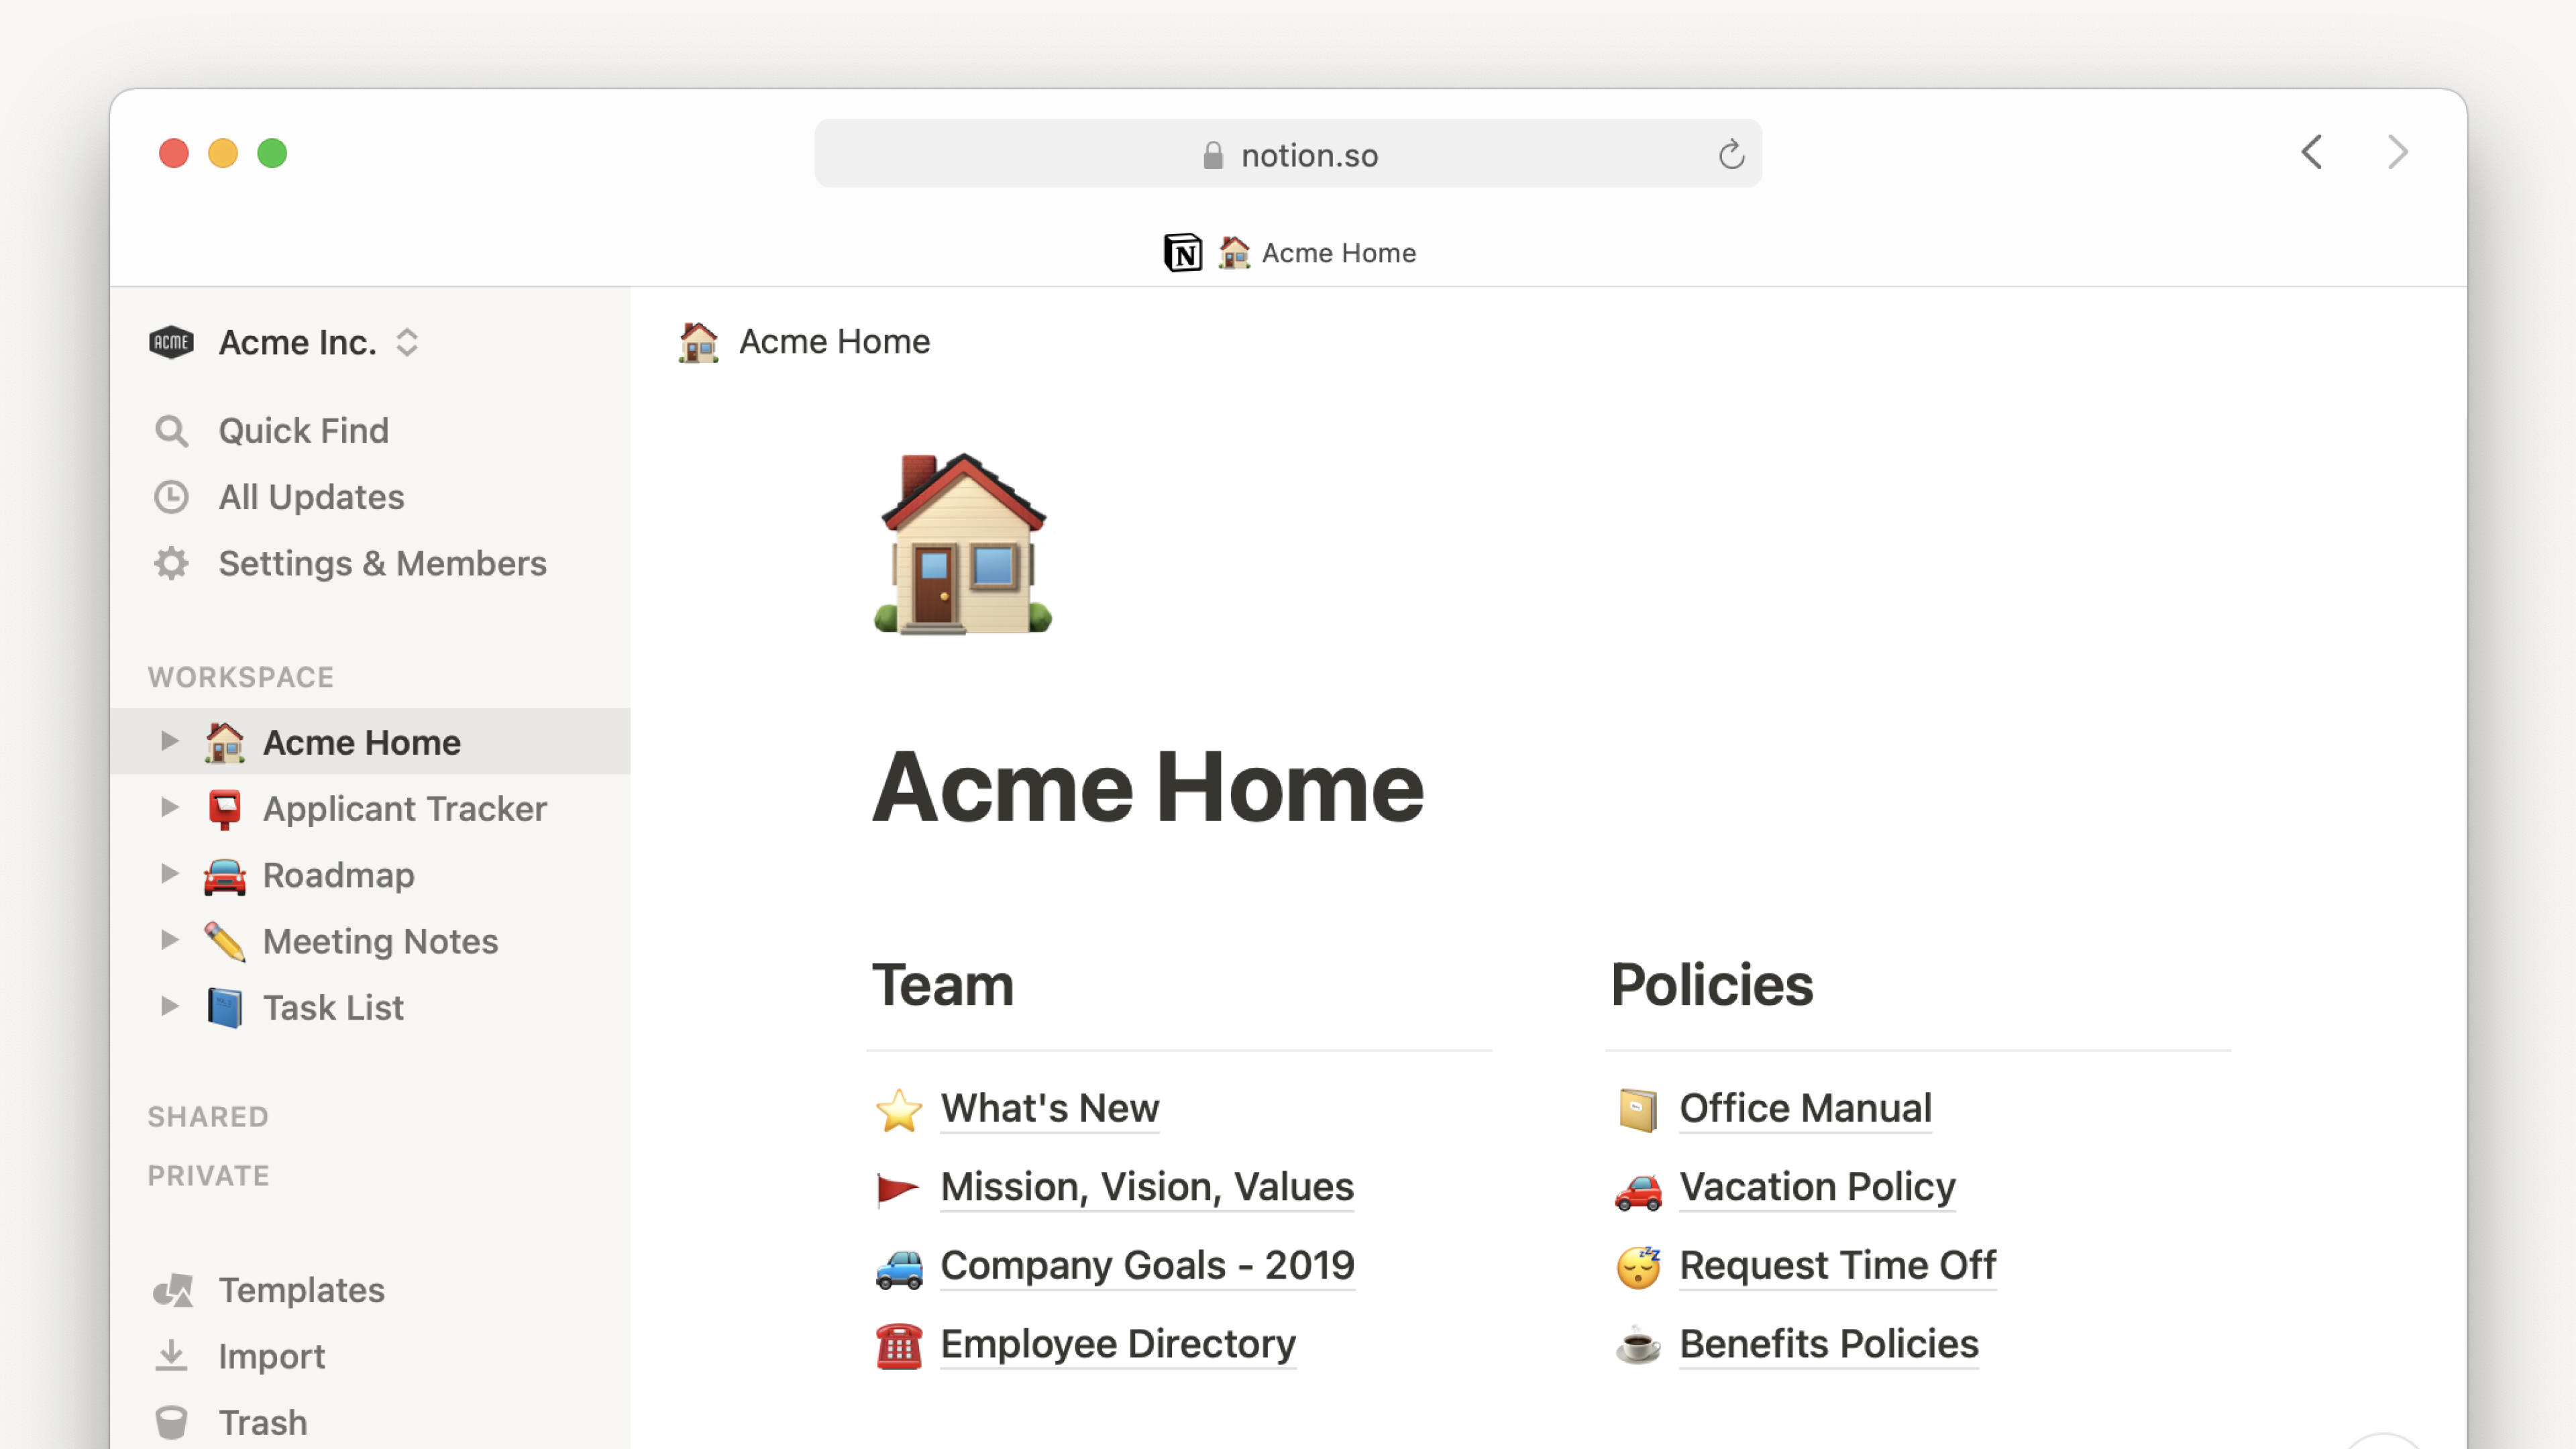This screenshot has width=2576, height=1449.
Task: Select the Mission, Vision, Values page
Action: [1146, 1185]
